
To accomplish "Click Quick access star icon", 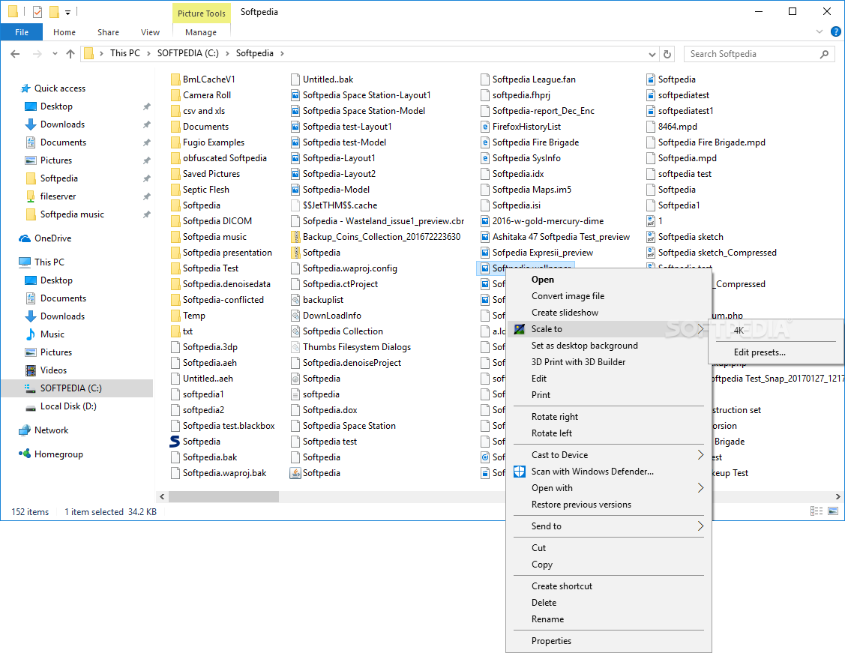I will pyautogui.click(x=25, y=88).
